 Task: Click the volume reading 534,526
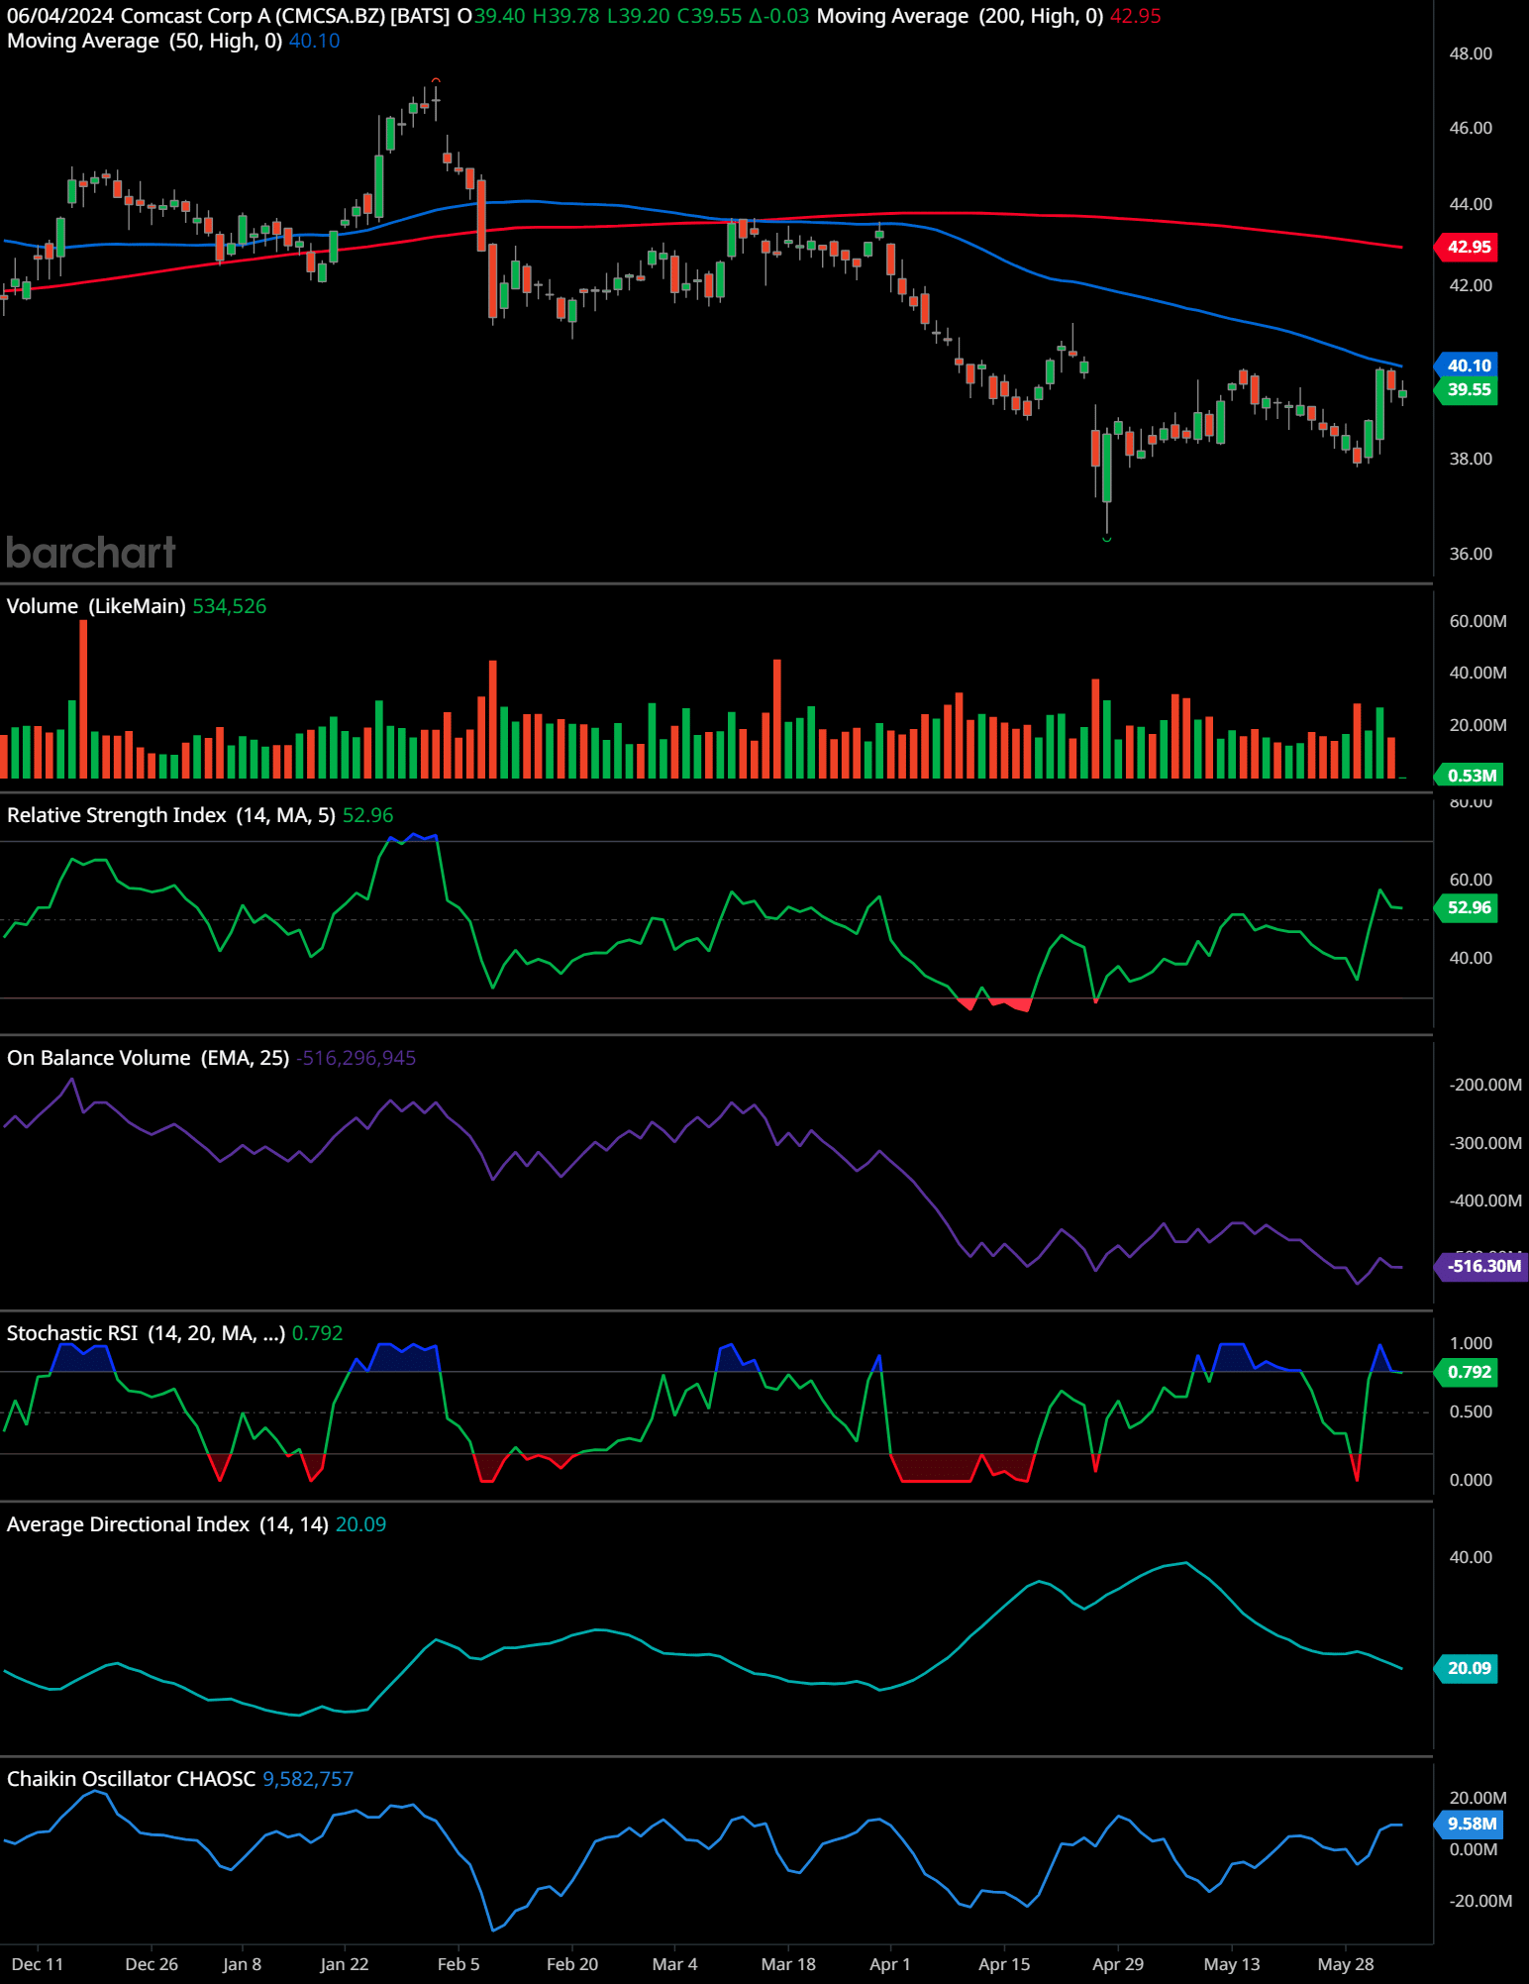click(x=230, y=606)
